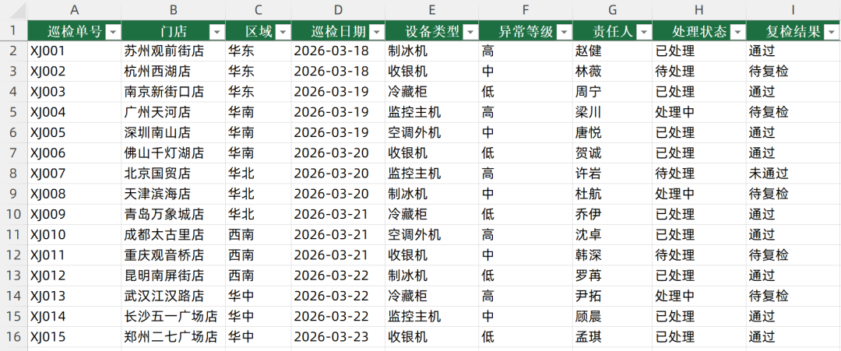Viewport: 841px width, 351px height.
Task: Open filter dropdown for 设备类型 column
Action: click(x=470, y=32)
